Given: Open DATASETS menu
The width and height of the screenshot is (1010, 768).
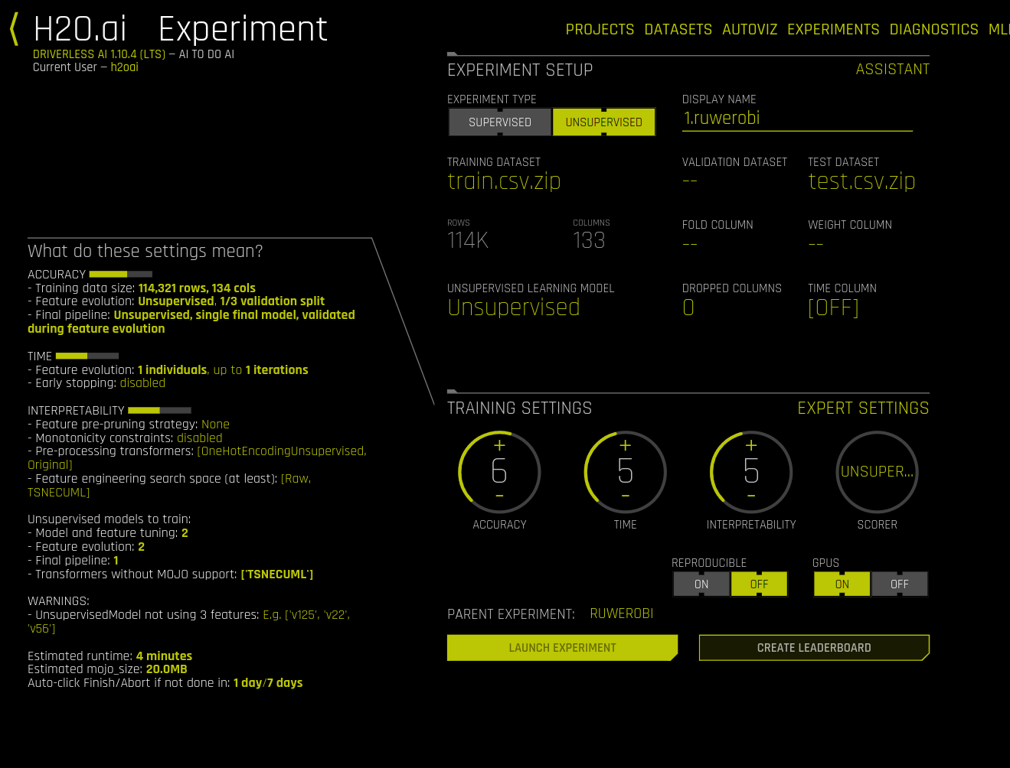Looking at the screenshot, I should click(678, 30).
